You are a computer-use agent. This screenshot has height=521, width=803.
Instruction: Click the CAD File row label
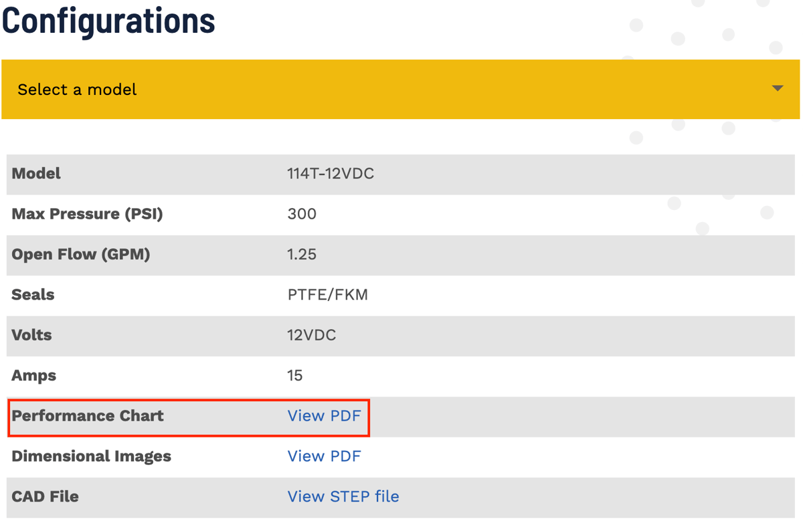pyautogui.click(x=45, y=496)
